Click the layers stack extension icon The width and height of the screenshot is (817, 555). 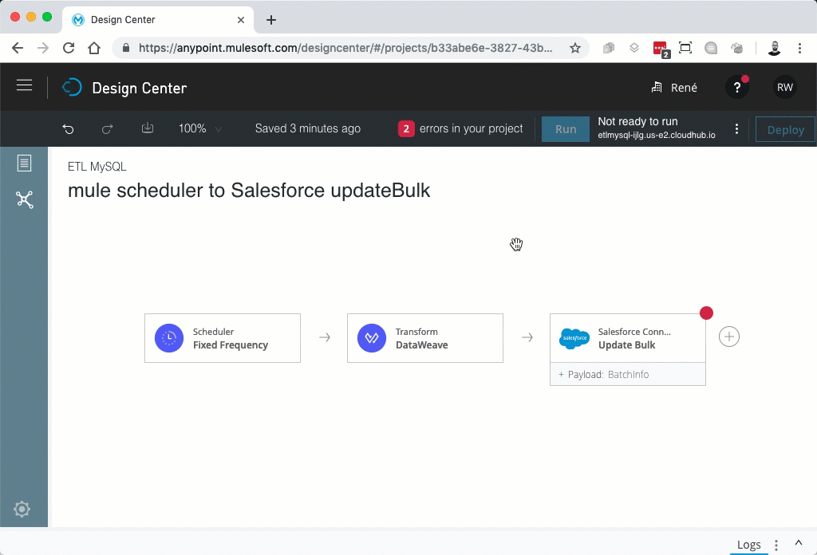634,48
